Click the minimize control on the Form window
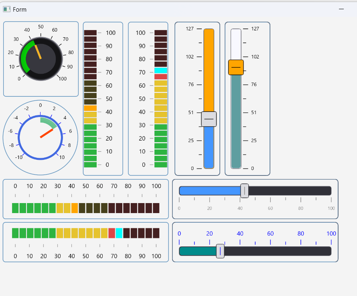357x296 pixels. click(341, 8)
